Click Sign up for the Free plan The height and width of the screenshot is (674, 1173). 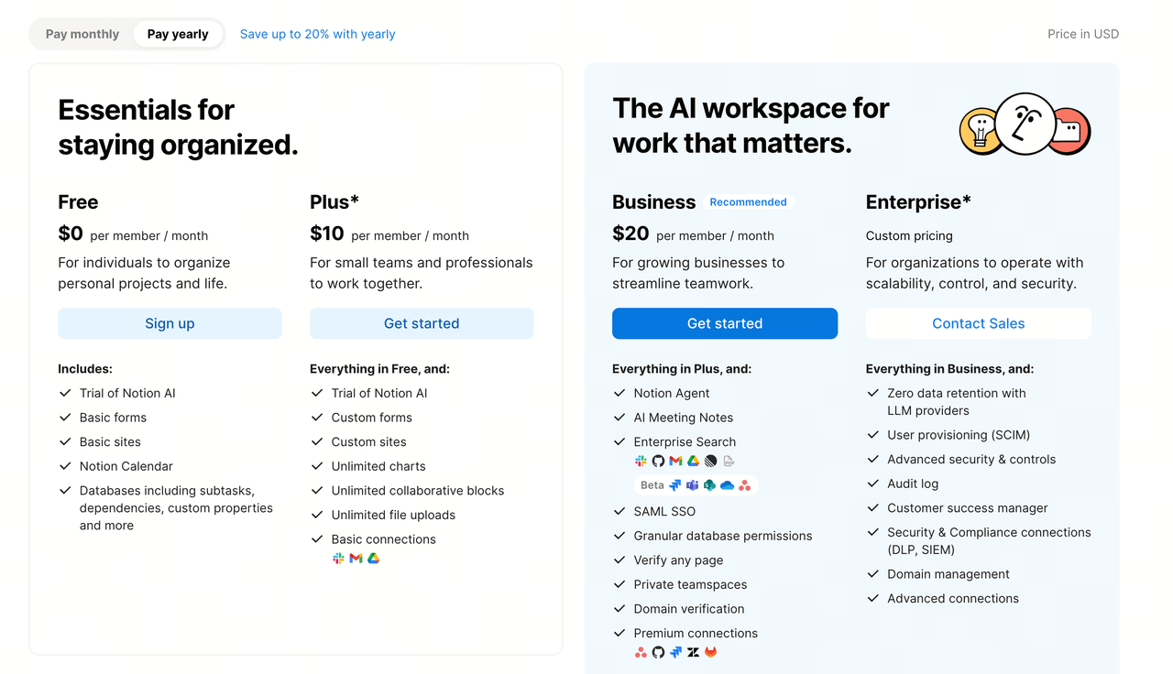coord(170,323)
